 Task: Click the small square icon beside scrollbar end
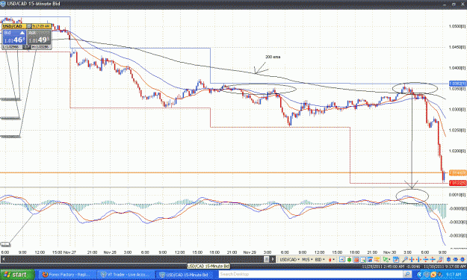tap(267, 260)
